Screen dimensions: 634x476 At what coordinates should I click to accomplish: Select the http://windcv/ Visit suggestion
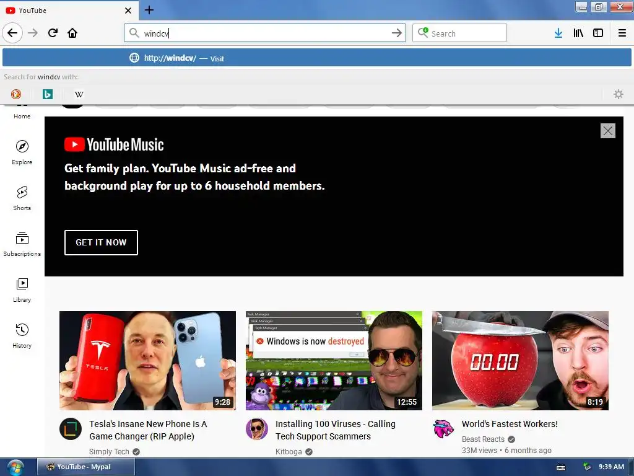click(x=317, y=58)
